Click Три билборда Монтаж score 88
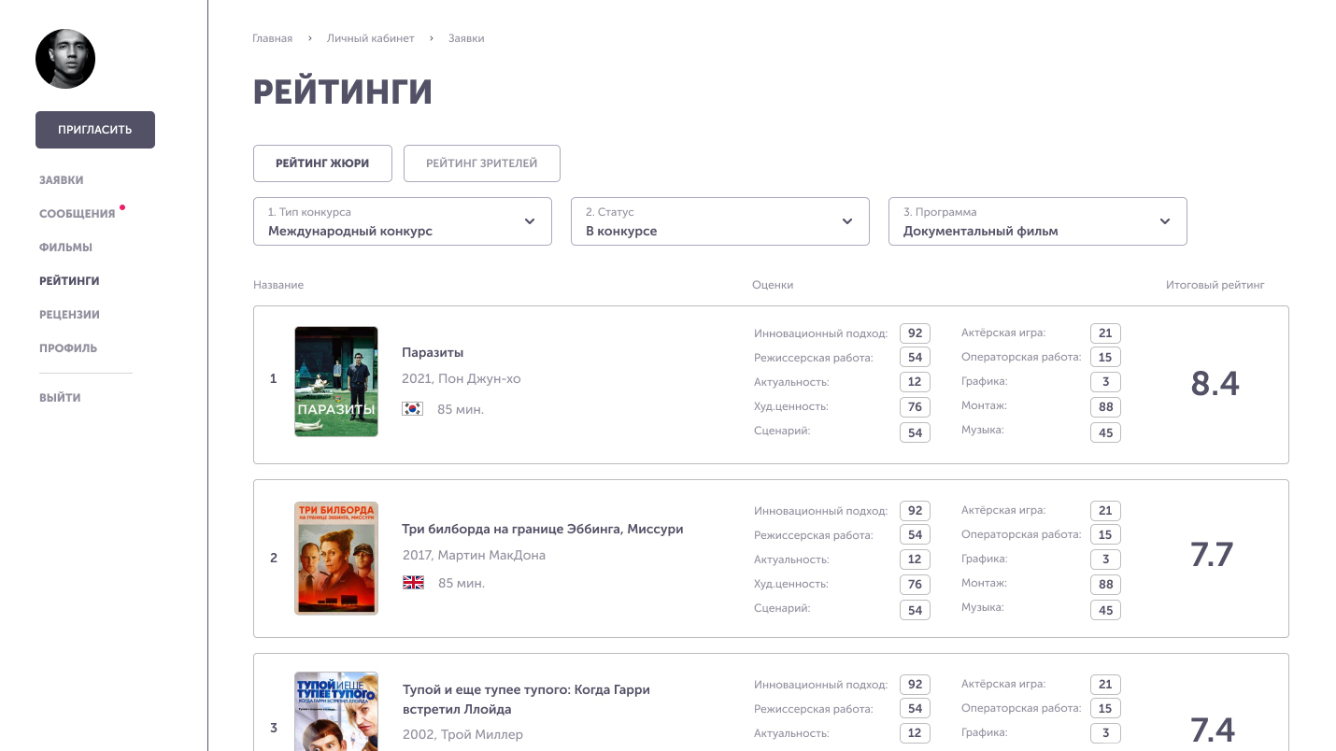Viewport: 1336px width, 751px height. click(x=1105, y=585)
